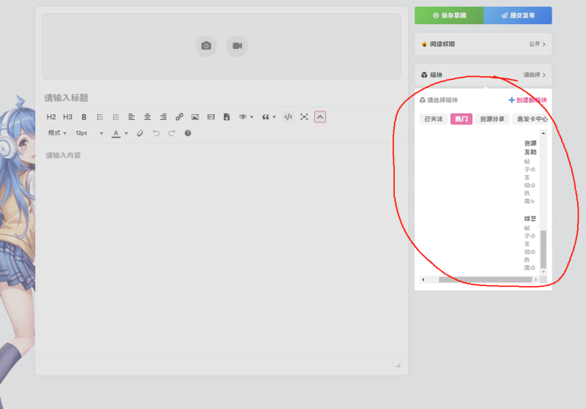
Task: Click the green 保存草稿 button
Action: point(449,15)
